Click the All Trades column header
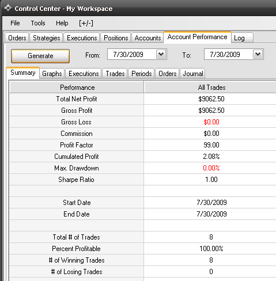 211,88
